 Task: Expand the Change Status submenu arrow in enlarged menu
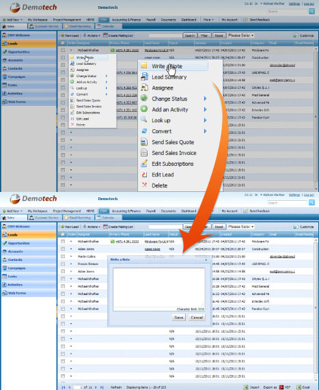tap(206, 99)
